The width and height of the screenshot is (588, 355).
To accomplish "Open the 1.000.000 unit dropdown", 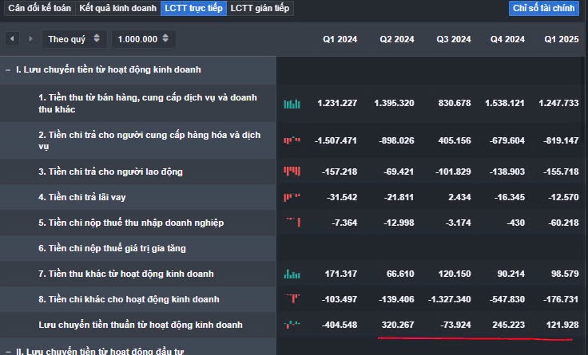I will coord(143,38).
